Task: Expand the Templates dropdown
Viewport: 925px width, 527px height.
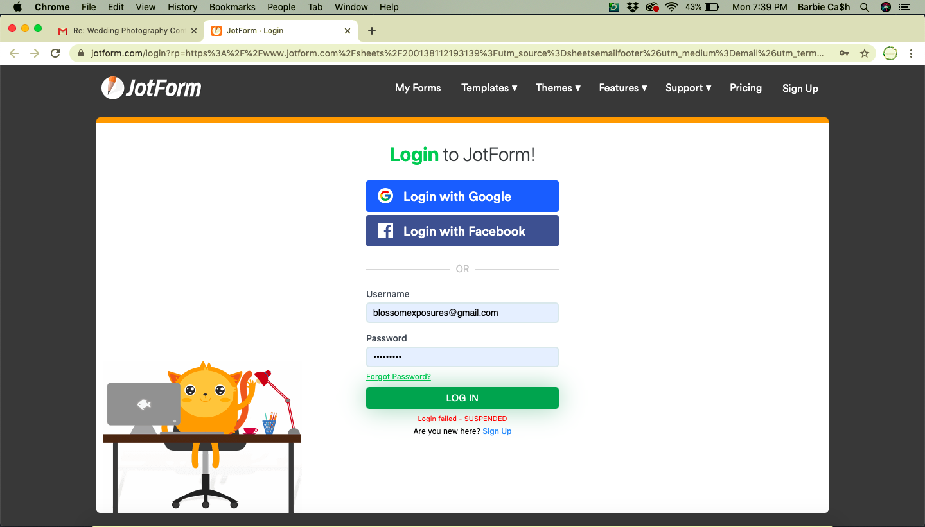Action: click(489, 88)
